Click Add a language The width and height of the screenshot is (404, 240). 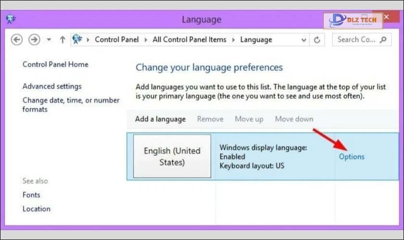(160, 119)
